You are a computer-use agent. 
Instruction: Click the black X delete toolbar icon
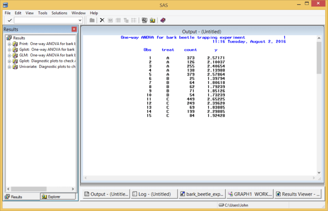(102, 20)
